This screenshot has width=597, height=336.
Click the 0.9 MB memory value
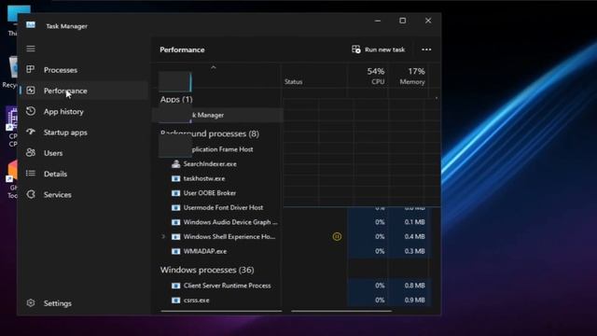[x=414, y=301]
